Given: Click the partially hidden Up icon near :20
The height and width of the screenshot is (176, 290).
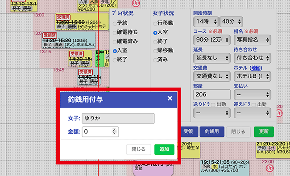Looking at the screenshot, I should [x=279, y=113].
